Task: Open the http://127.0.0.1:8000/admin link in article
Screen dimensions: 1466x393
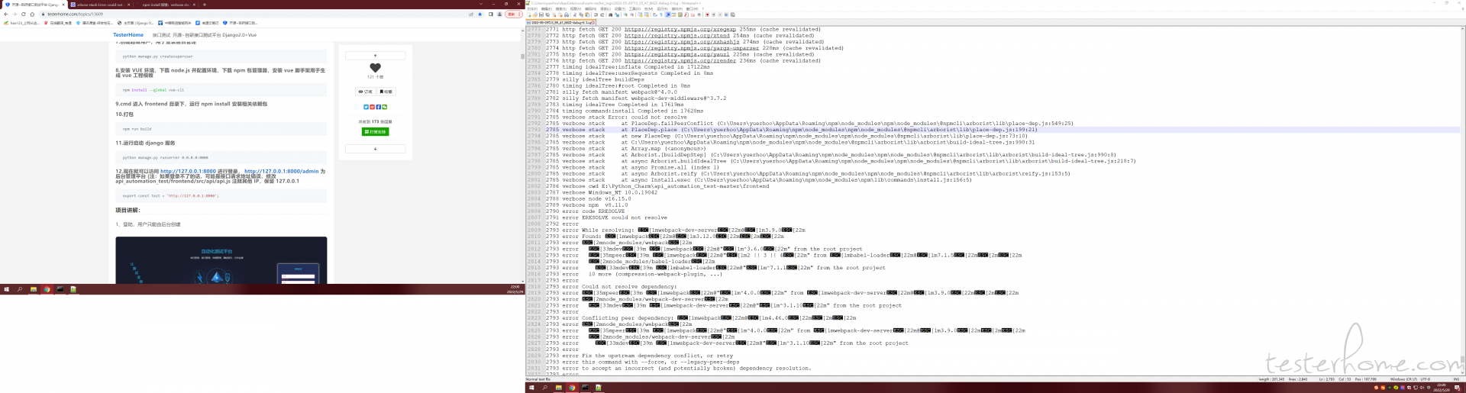Action: [x=281, y=172]
